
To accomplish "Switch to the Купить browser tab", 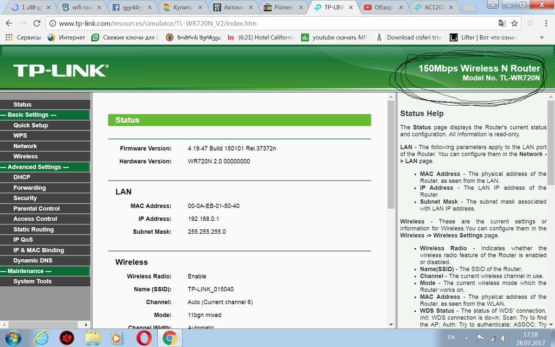I will 182,7.
